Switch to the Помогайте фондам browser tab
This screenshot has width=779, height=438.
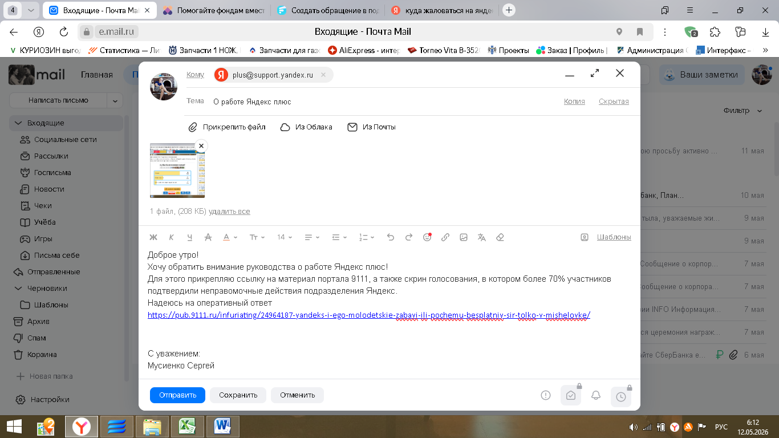214,10
